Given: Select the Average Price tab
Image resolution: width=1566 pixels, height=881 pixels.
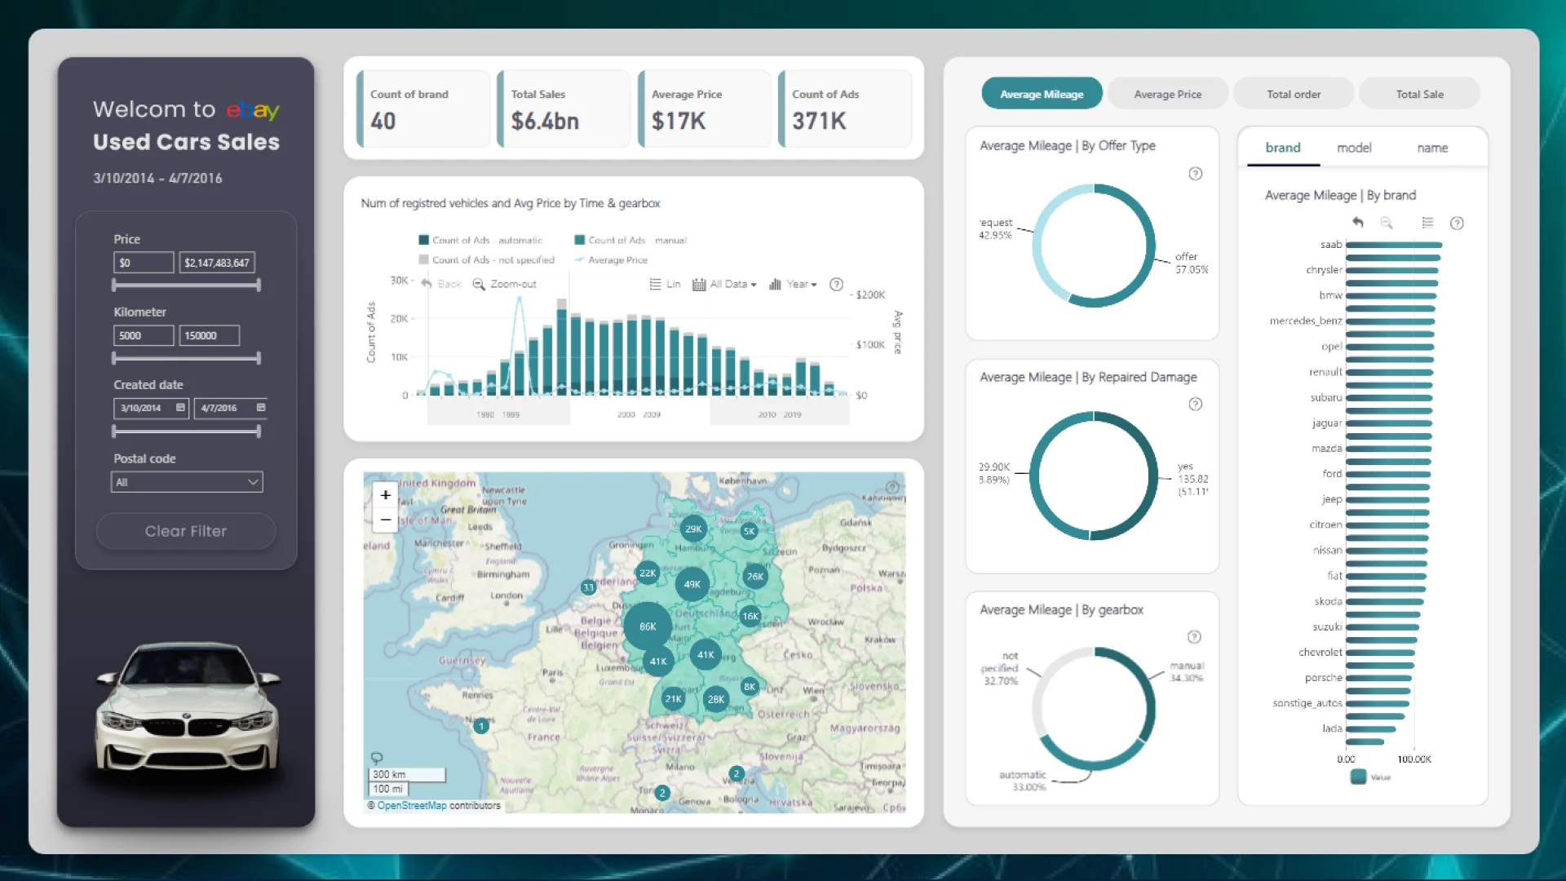Looking at the screenshot, I should pyautogui.click(x=1168, y=94).
